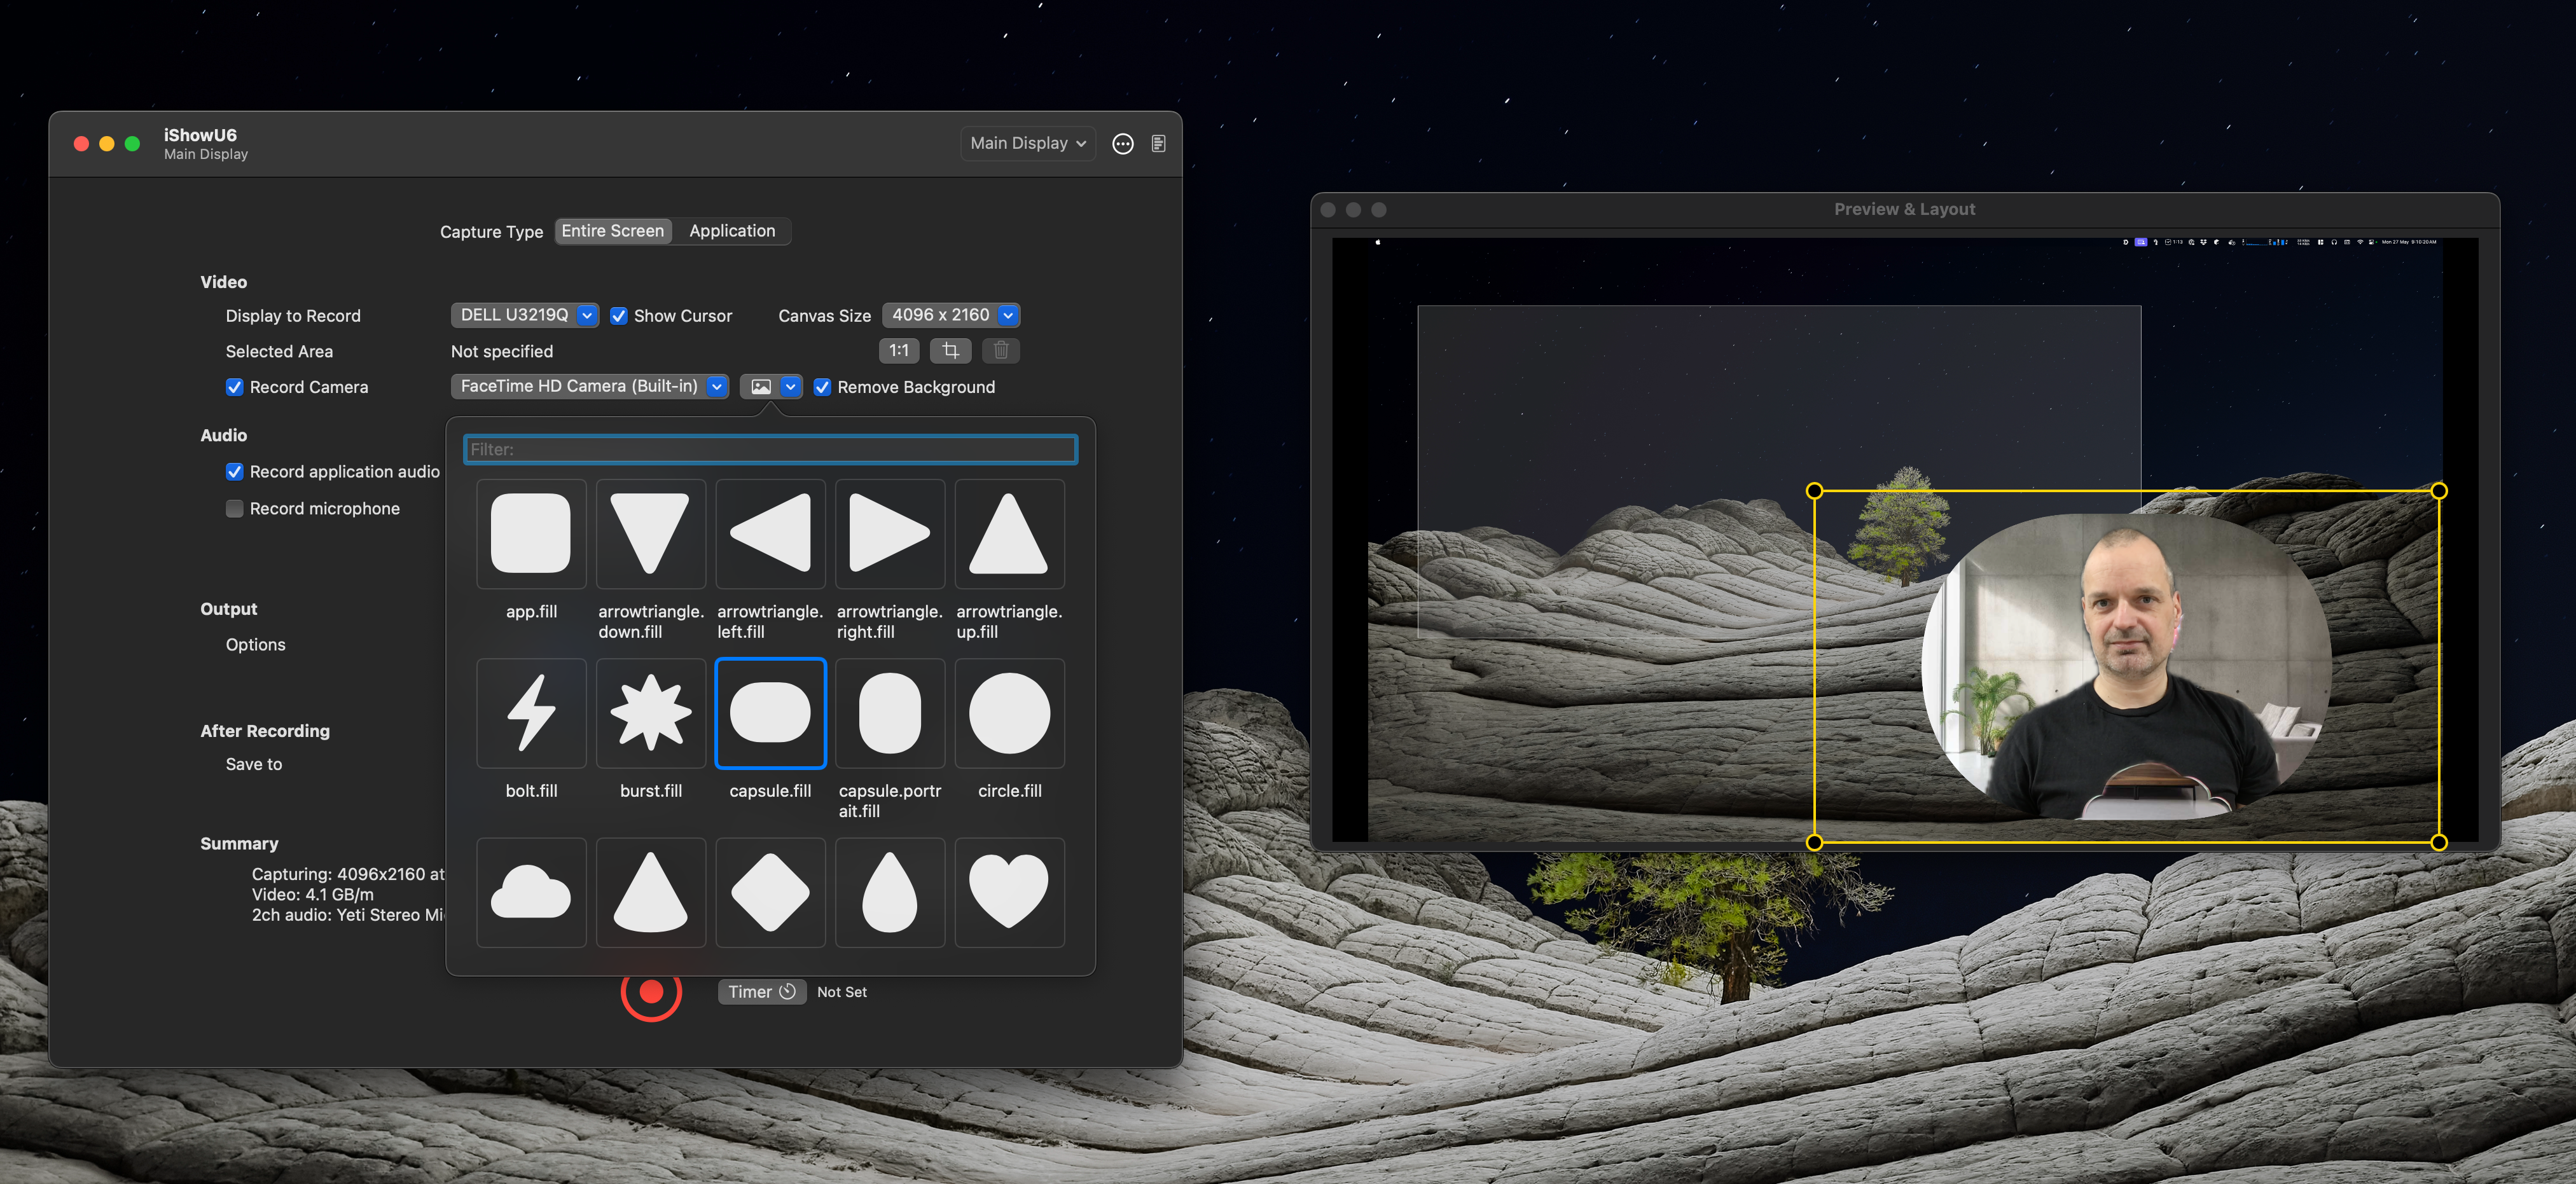Click the camera preview in Preview & Layout
Image resolution: width=2576 pixels, height=1184 pixels.
pyautogui.click(x=2126, y=667)
